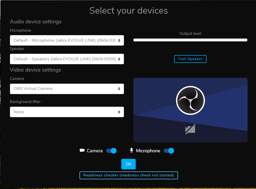The width and height of the screenshot is (256, 189).
Task: Open the Microphone device dropdown
Action: [67, 40]
